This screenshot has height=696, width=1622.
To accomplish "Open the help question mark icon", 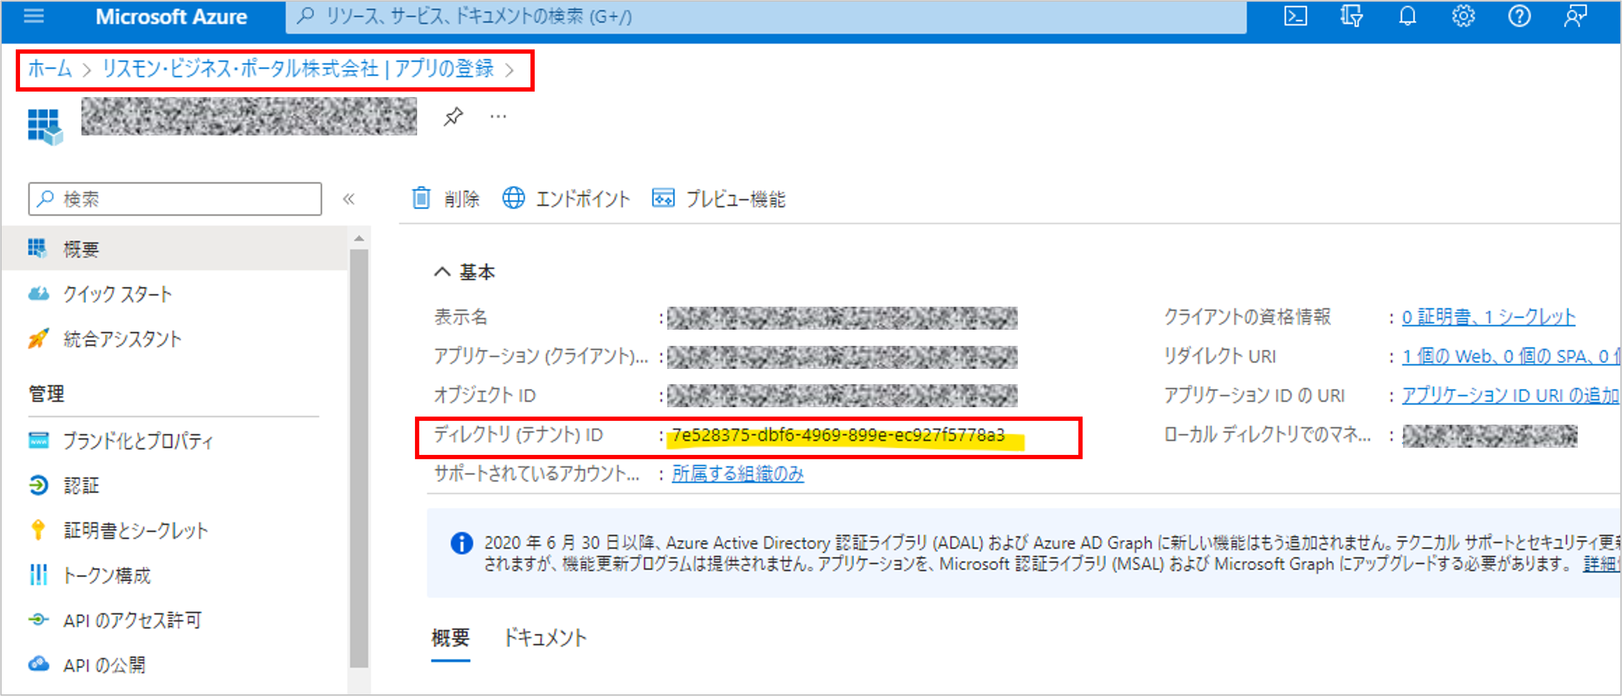I will point(1519,16).
